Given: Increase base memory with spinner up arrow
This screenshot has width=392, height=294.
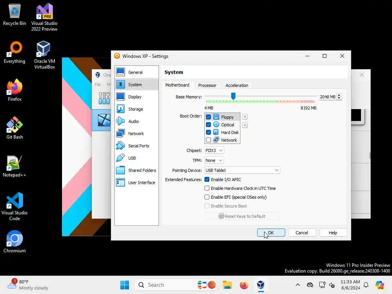Looking at the screenshot, I should click(x=339, y=95).
